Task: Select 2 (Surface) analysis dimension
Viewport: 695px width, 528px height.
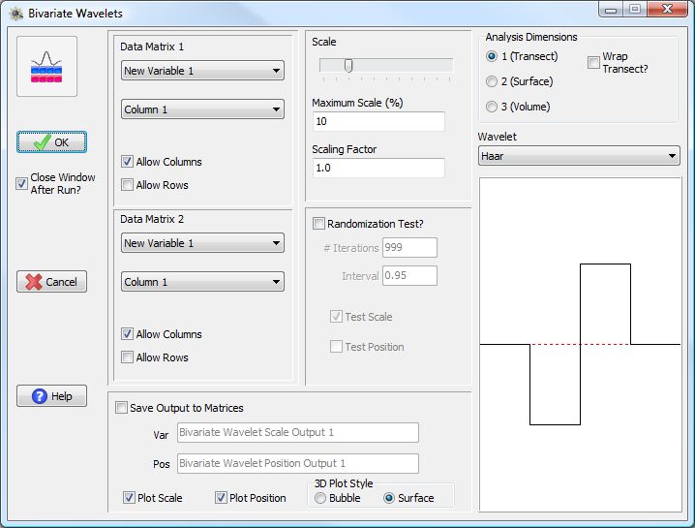Action: (x=492, y=81)
